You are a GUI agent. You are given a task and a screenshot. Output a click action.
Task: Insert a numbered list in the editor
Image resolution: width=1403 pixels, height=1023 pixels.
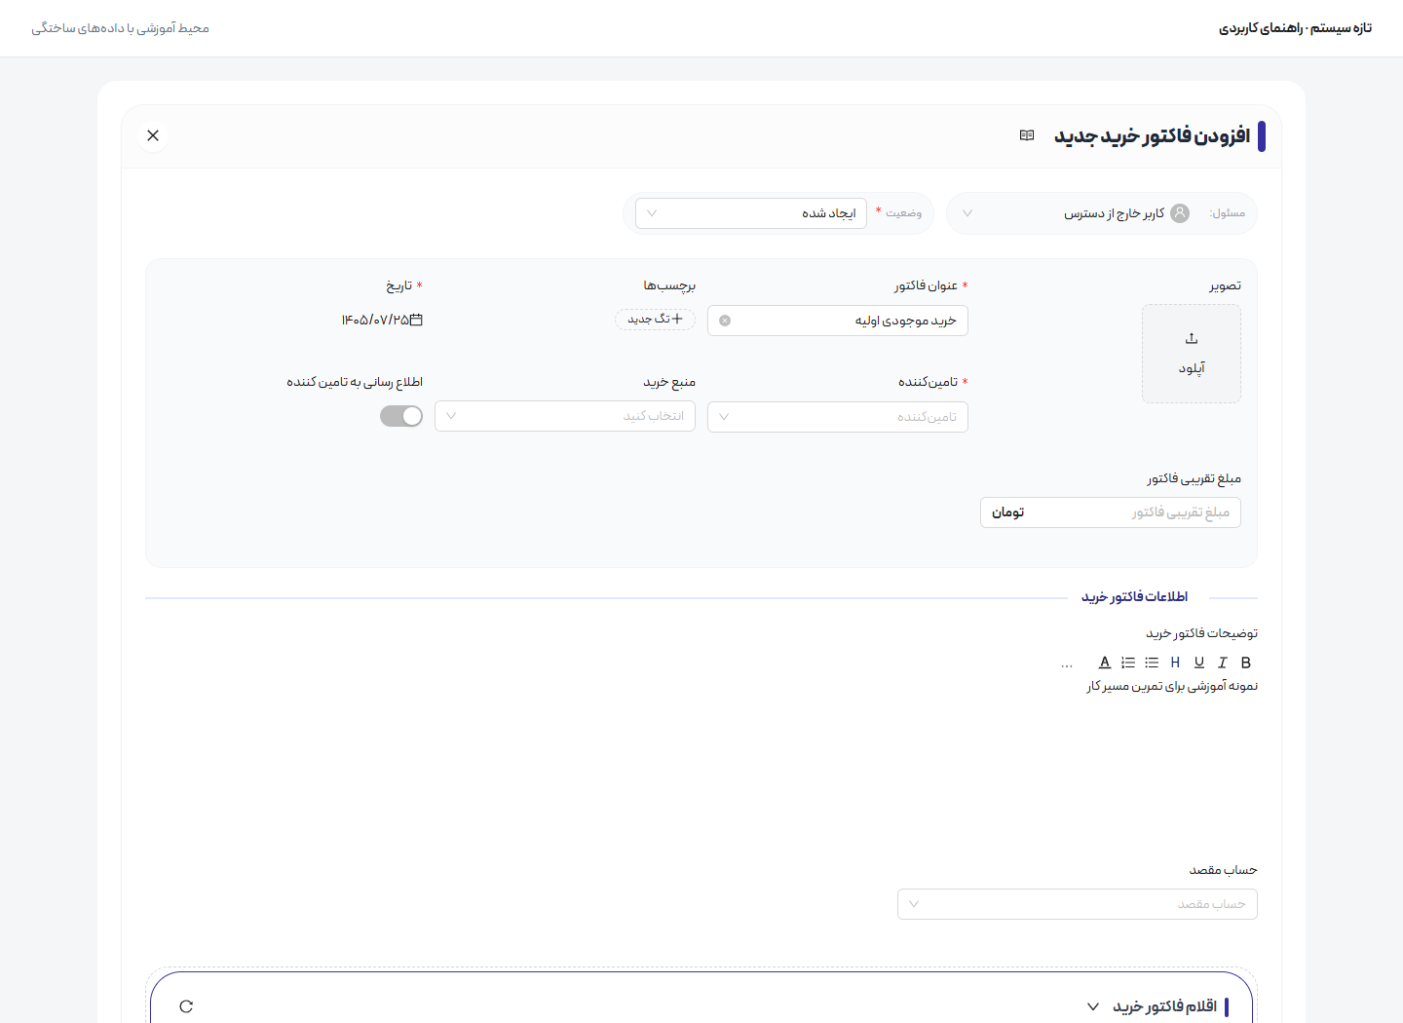pos(1128,663)
